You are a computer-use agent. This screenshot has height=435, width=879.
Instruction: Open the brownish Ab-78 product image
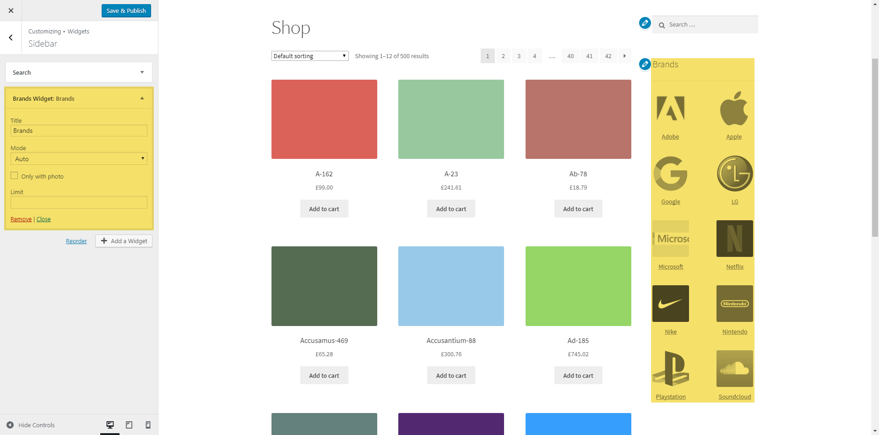[578, 119]
